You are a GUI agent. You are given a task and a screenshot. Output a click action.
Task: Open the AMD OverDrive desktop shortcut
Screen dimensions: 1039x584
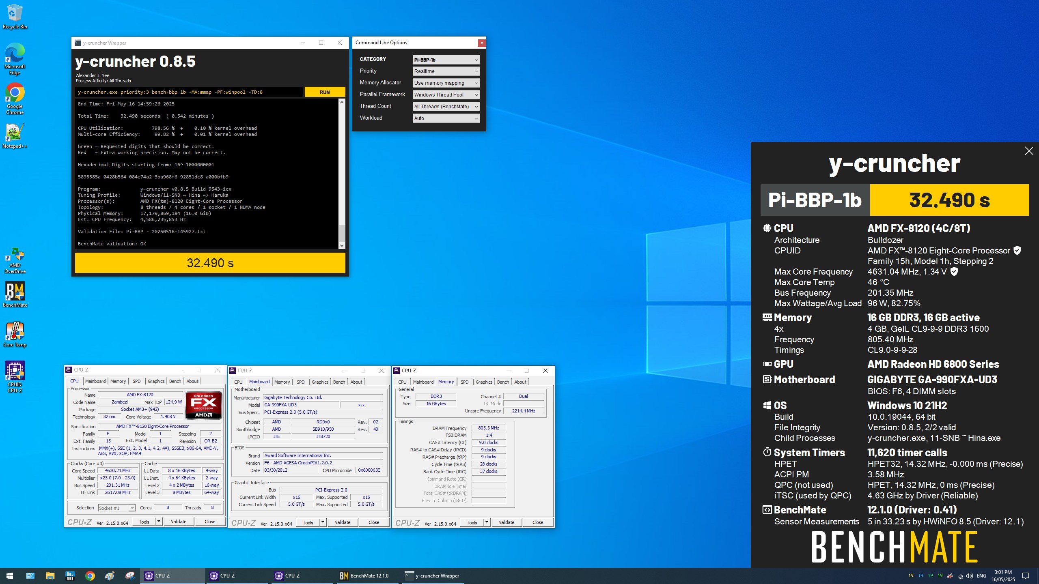(15, 261)
